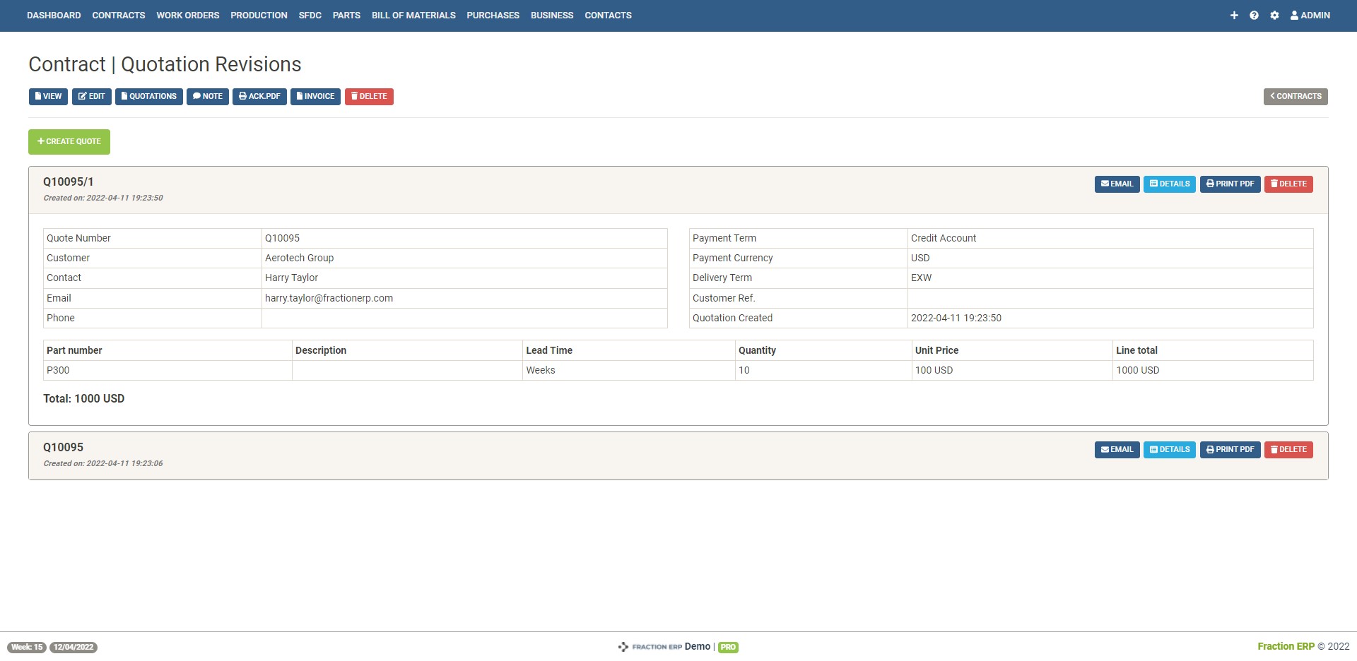Open the help question mark icon
Viewport: 1357px width, 661px height.
pyautogui.click(x=1254, y=16)
